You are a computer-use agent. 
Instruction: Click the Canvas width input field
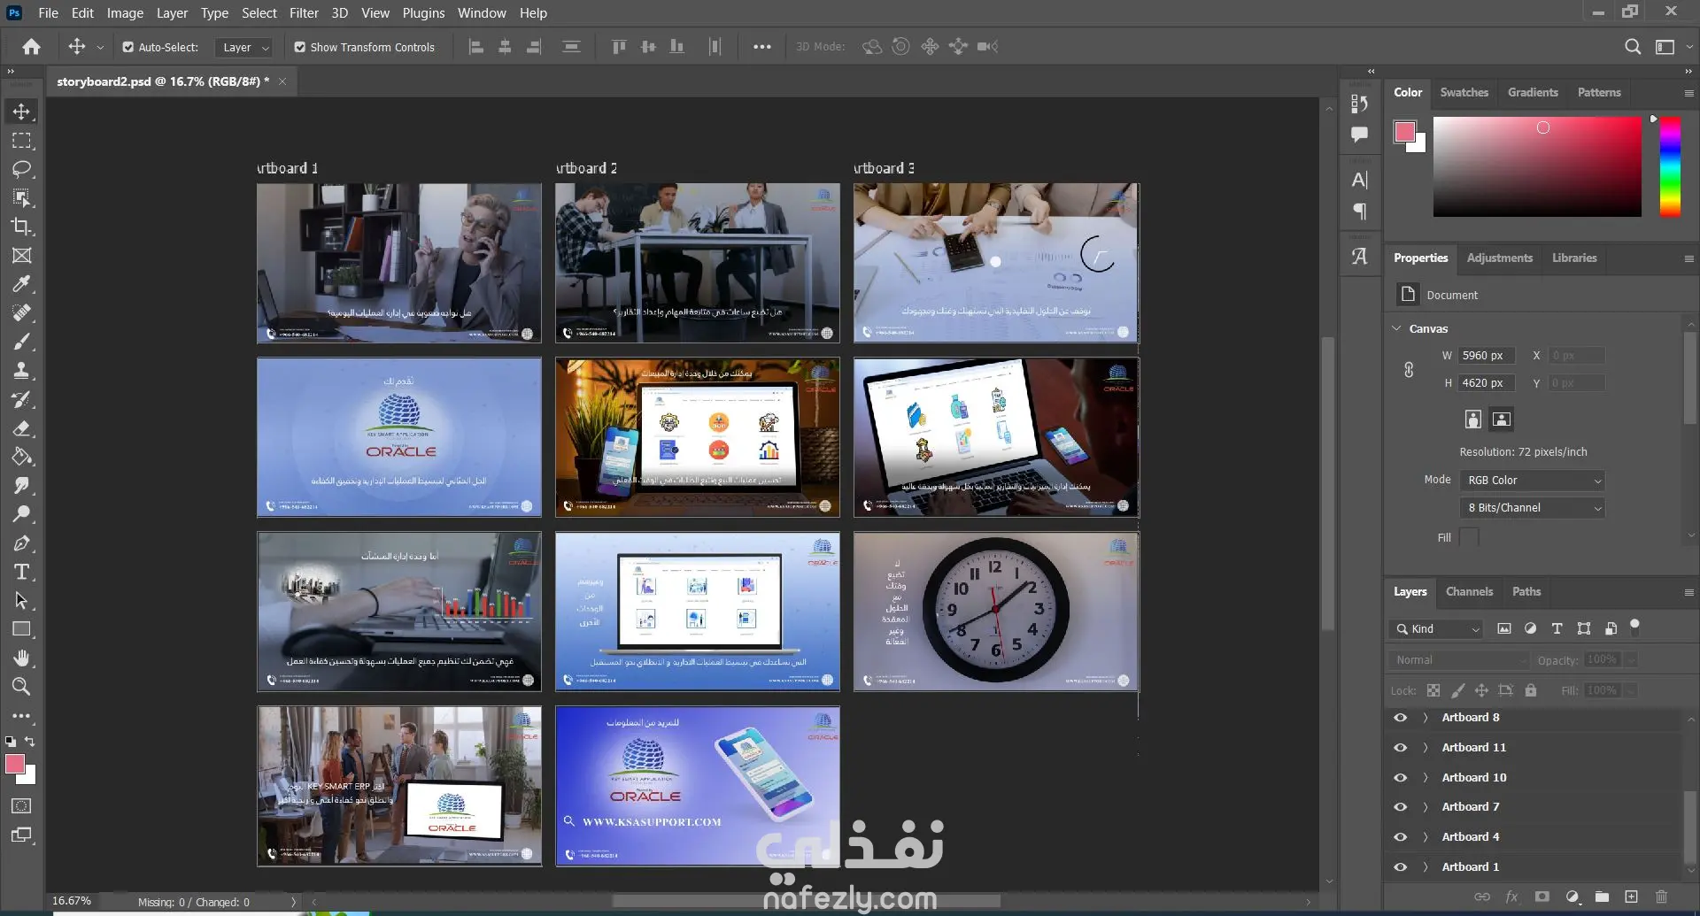click(x=1487, y=356)
